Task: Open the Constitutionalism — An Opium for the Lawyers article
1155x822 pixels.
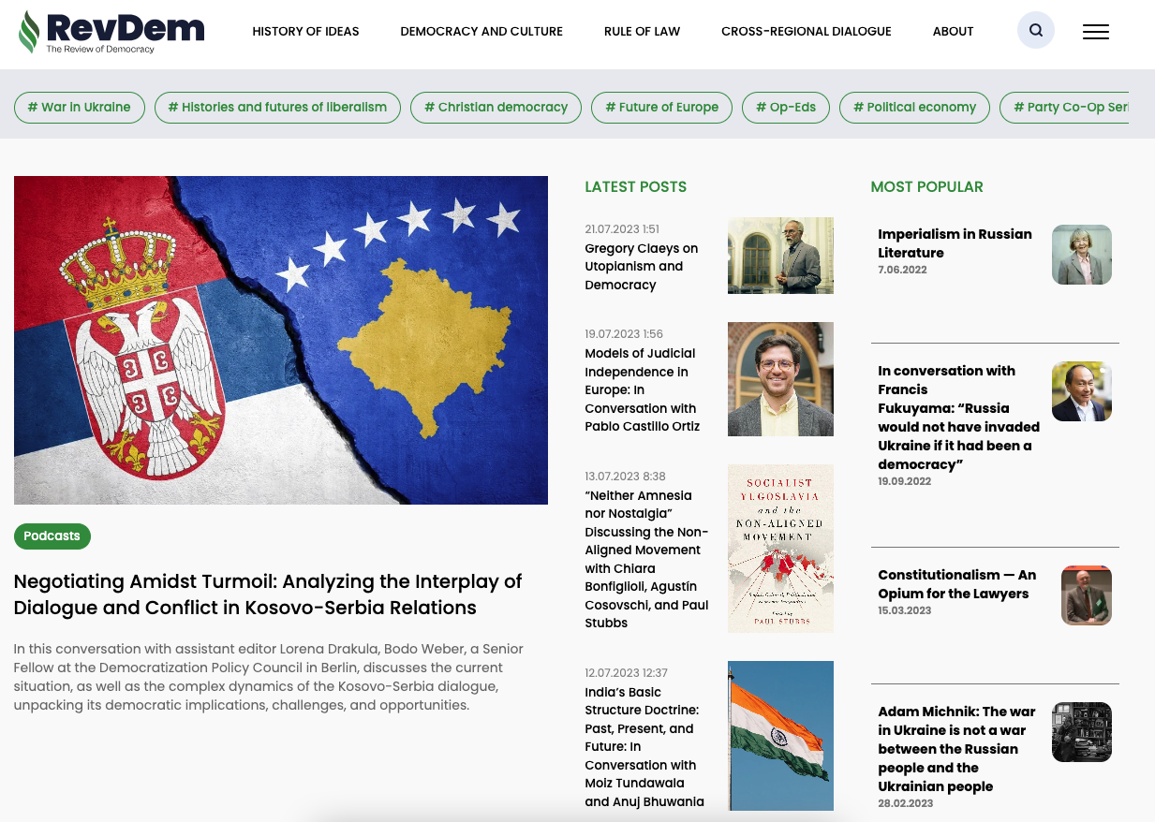Action: click(956, 584)
